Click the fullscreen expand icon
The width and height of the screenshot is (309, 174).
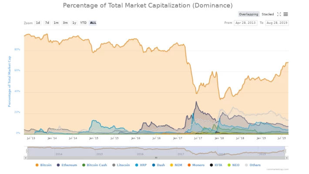279,14
